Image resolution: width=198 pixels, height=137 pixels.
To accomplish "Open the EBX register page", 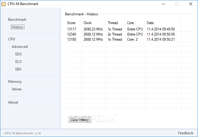I will click(x=18, y=69).
